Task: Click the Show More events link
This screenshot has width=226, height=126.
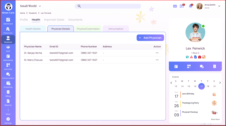Action: click(215, 119)
